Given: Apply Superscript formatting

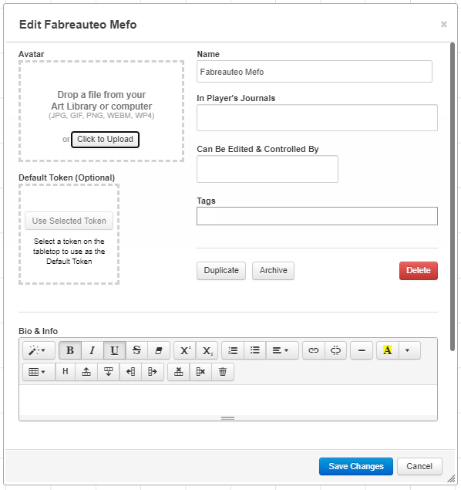Looking at the screenshot, I should [x=185, y=350].
